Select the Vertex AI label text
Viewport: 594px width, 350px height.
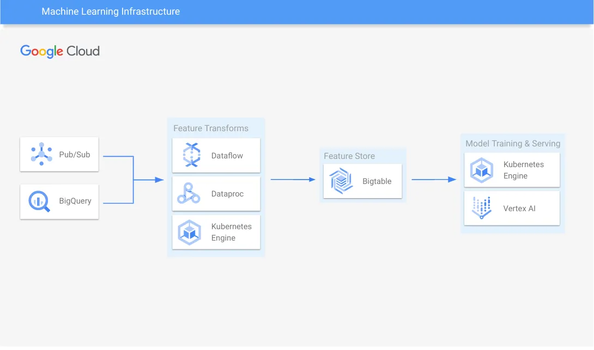(519, 208)
